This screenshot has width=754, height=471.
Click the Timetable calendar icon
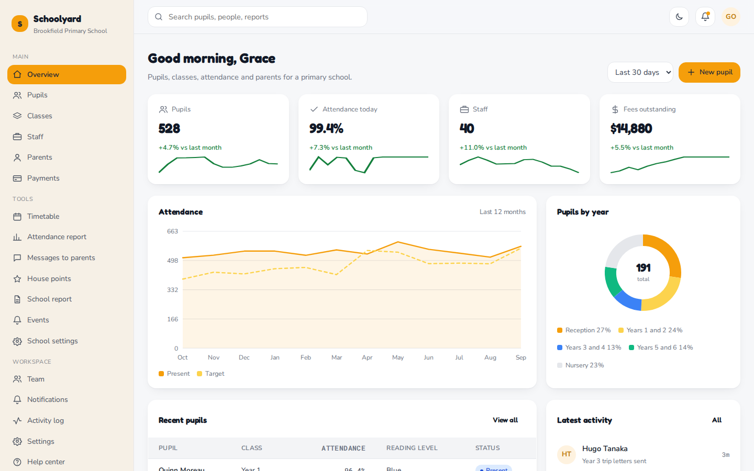tap(17, 216)
